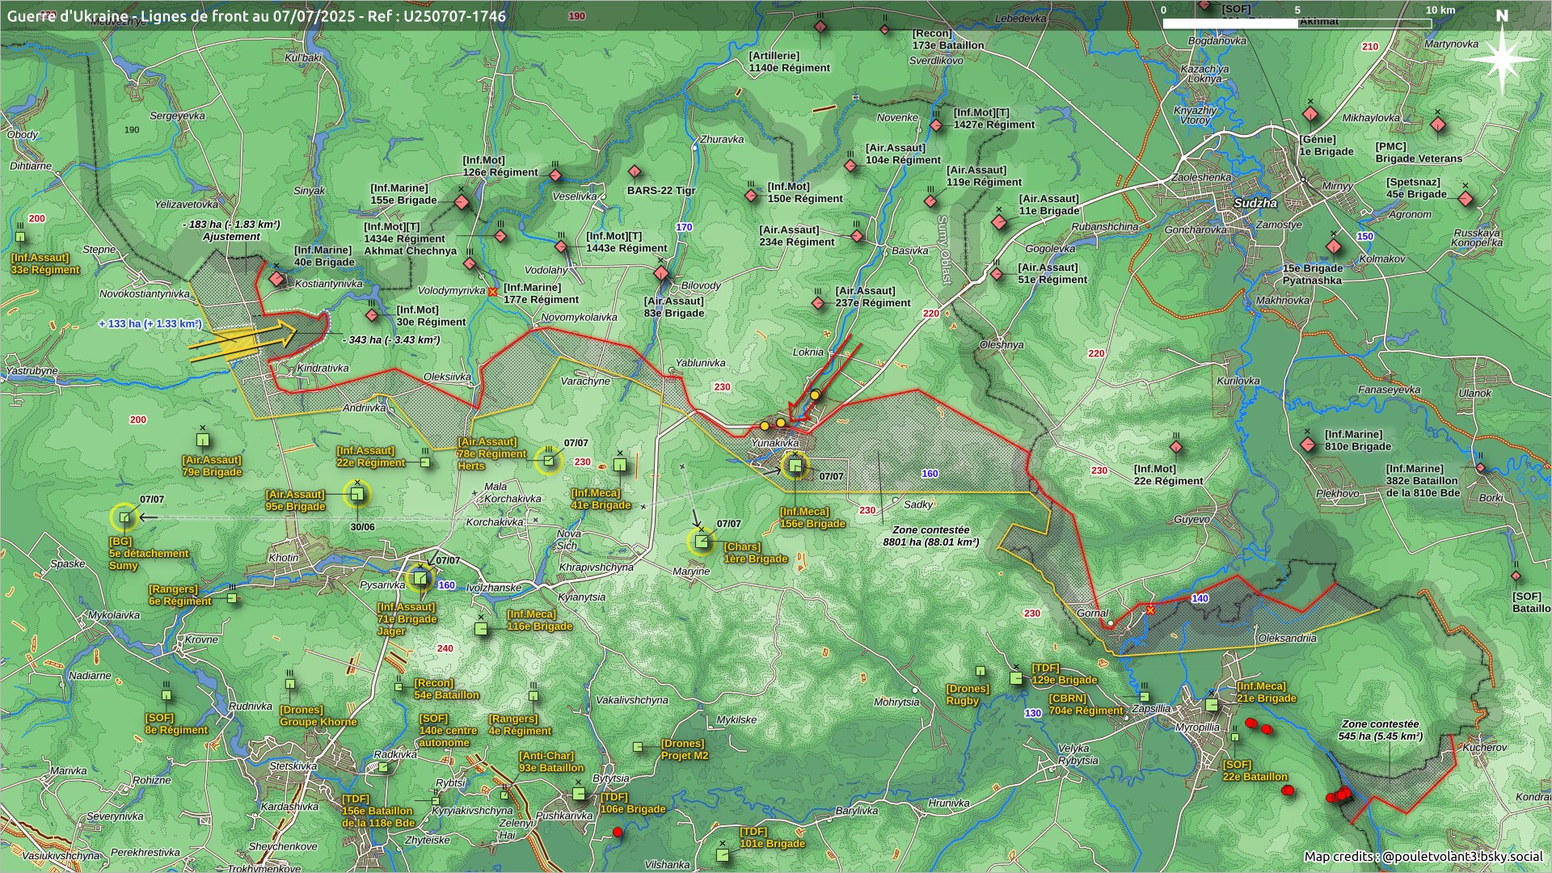This screenshot has width=1552, height=873.
Task: Select the 1427e Régiment unit diamond
Action: [x=936, y=125]
